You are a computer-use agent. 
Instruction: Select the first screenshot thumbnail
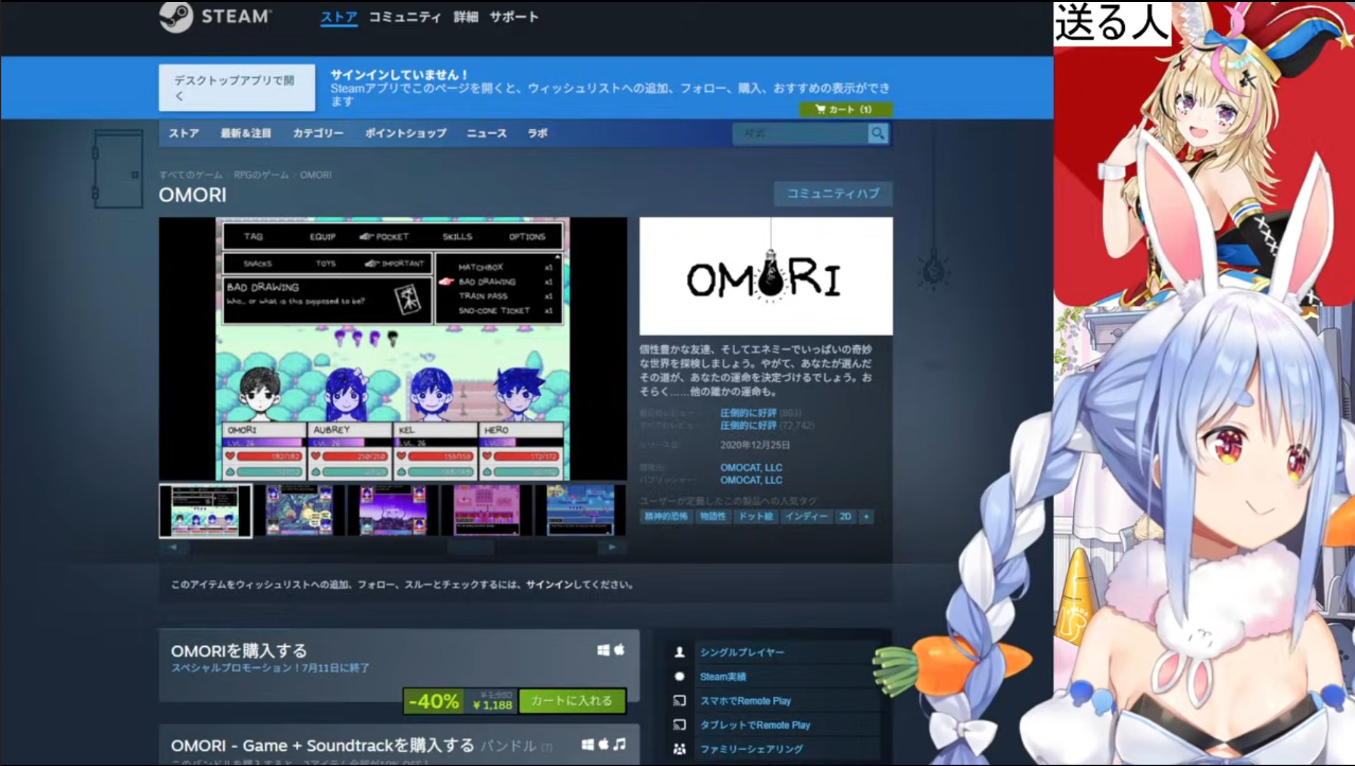(205, 510)
